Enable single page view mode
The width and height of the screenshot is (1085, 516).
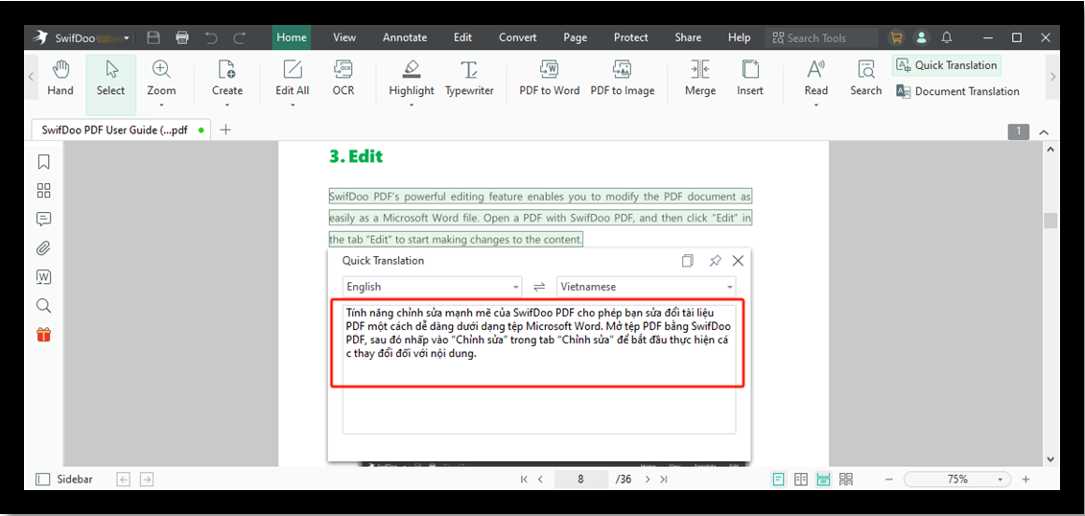pyautogui.click(x=778, y=479)
